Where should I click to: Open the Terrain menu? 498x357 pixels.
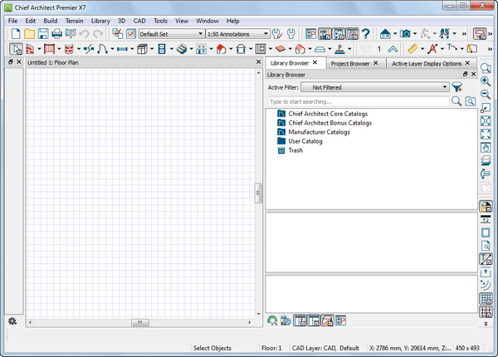pos(75,20)
